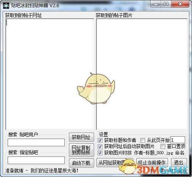Image resolution: width=192 pixels, height=177 pixels.
Task: Click the 搜索 贴吧用户 input field
Action: coord(36,142)
